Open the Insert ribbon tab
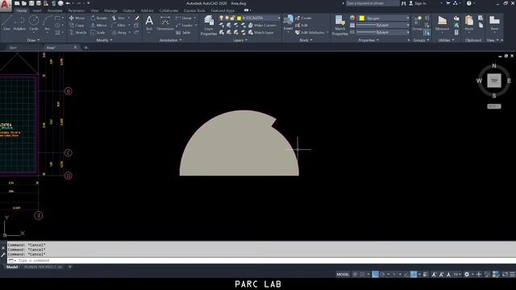Viewport: 516px width, 290px height. [x=37, y=10]
